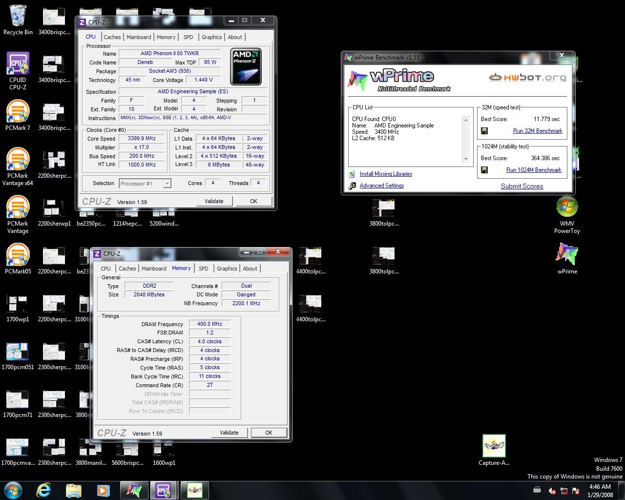This screenshot has height=500, width=625.
Task: Run the 32M Benchmark link
Action: [x=538, y=131]
